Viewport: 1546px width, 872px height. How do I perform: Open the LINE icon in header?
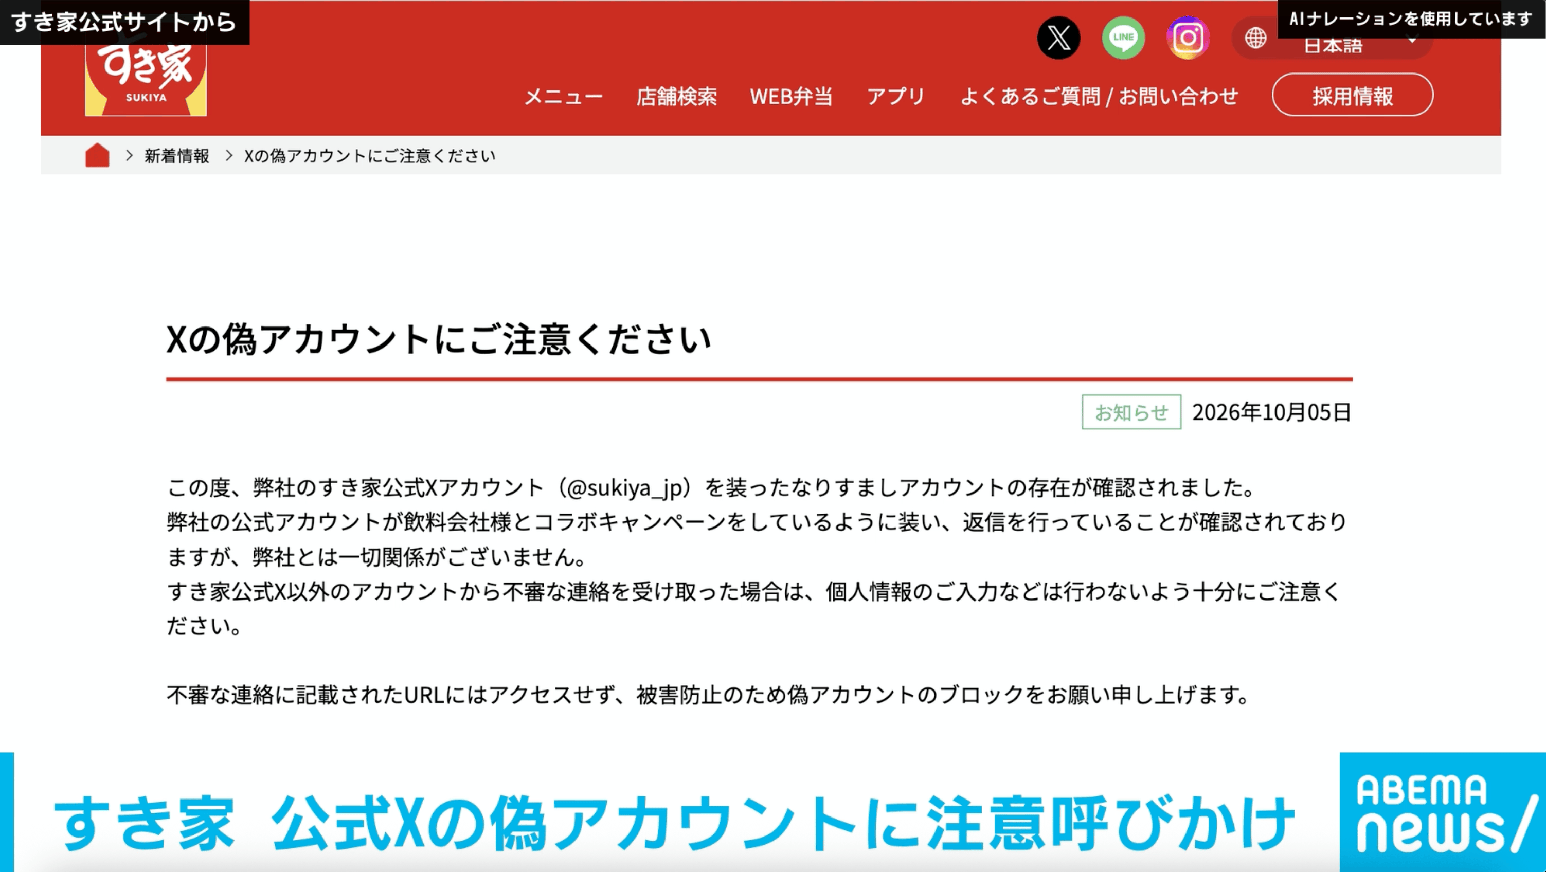[1123, 38]
